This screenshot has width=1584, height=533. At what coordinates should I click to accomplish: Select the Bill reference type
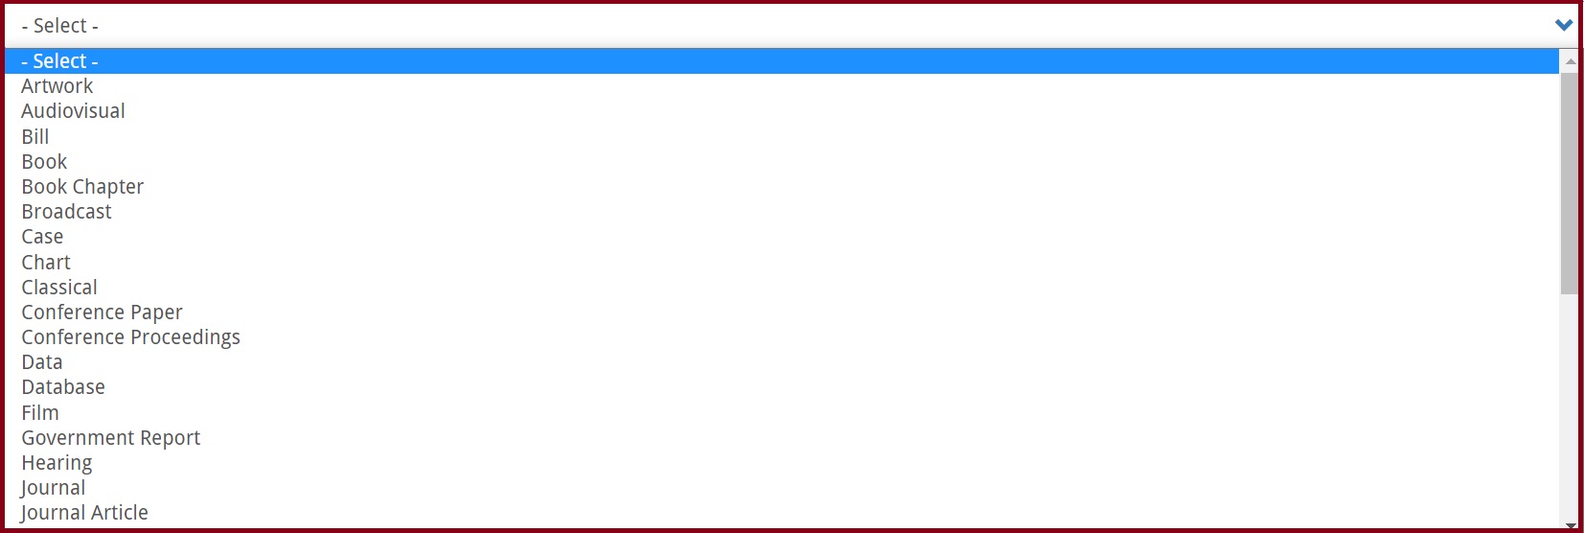pyautogui.click(x=782, y=136)
